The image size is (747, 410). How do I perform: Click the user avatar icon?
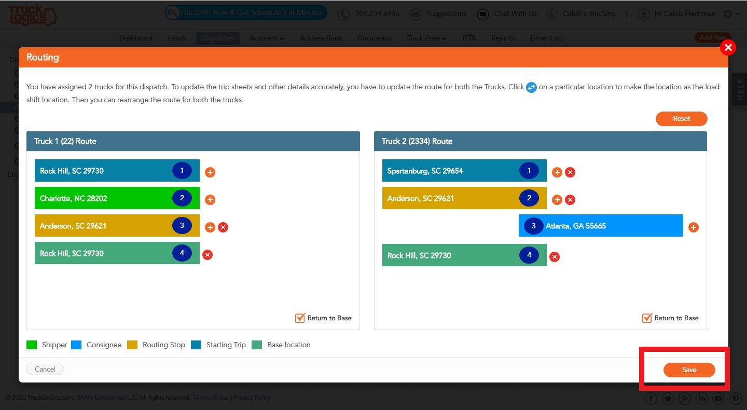644,15
